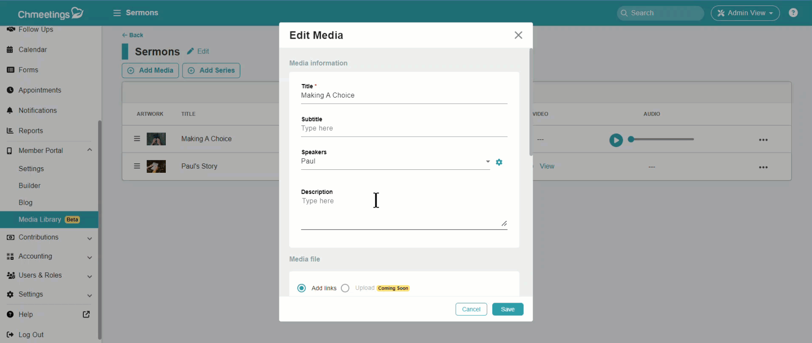Screen dimensions: 812x343
Task: Open the View video link for Paul's Story
Action: [547, 166]
